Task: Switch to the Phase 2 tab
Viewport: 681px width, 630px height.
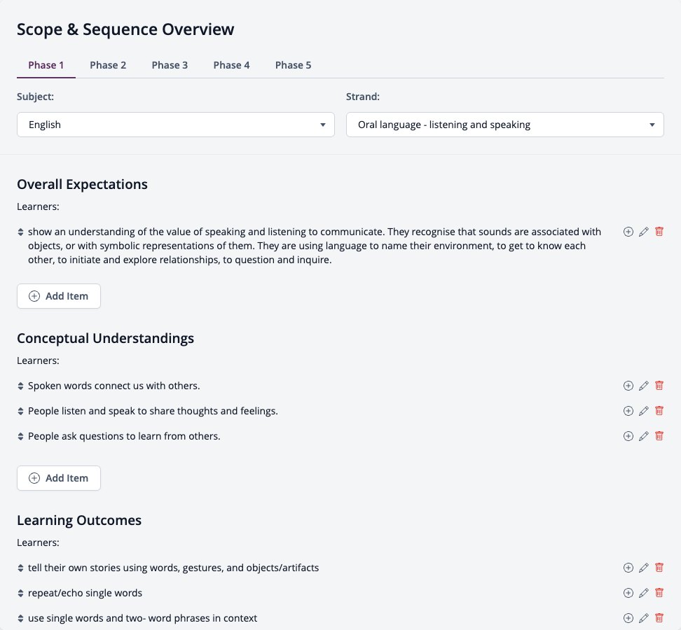Action: click(x=108, y=65)
